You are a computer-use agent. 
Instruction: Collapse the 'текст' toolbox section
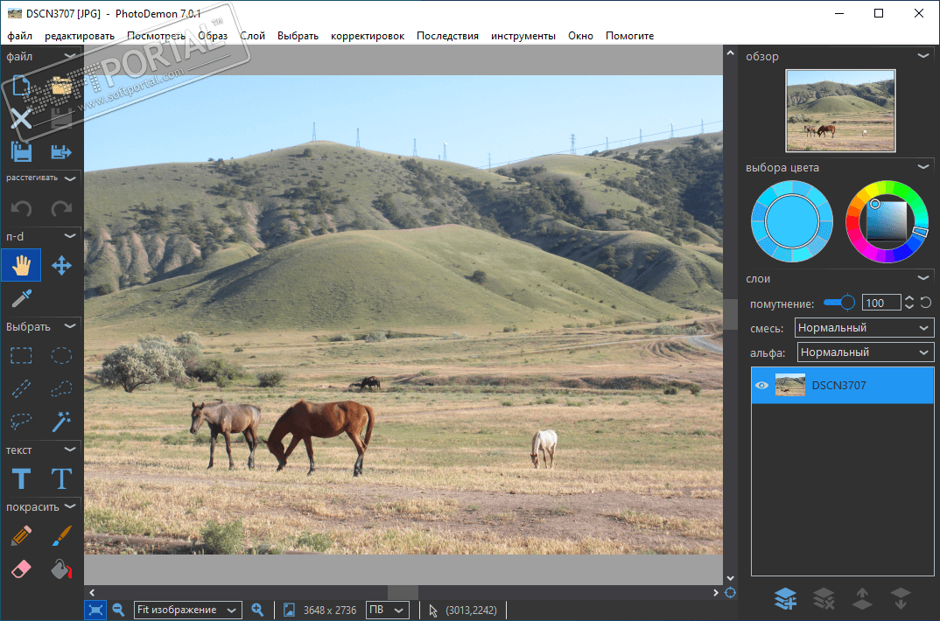[70, 450]
